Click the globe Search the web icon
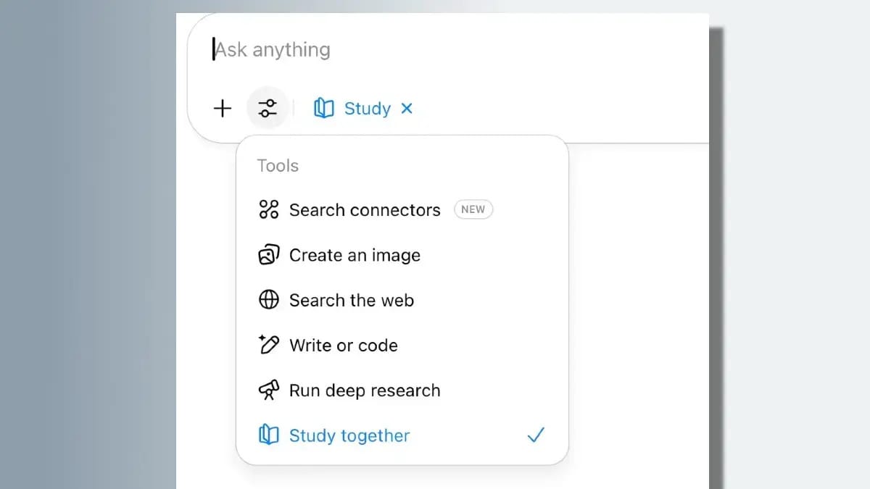Image resolution: width=870 pixels, height=489 pixels. (269, 300)
